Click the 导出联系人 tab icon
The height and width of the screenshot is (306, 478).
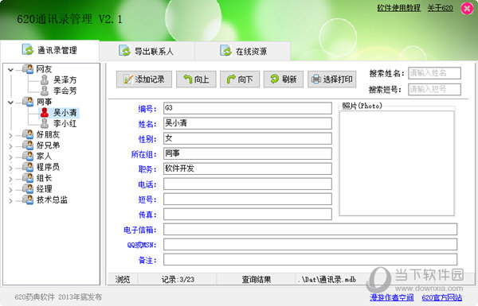coord(124,51)
